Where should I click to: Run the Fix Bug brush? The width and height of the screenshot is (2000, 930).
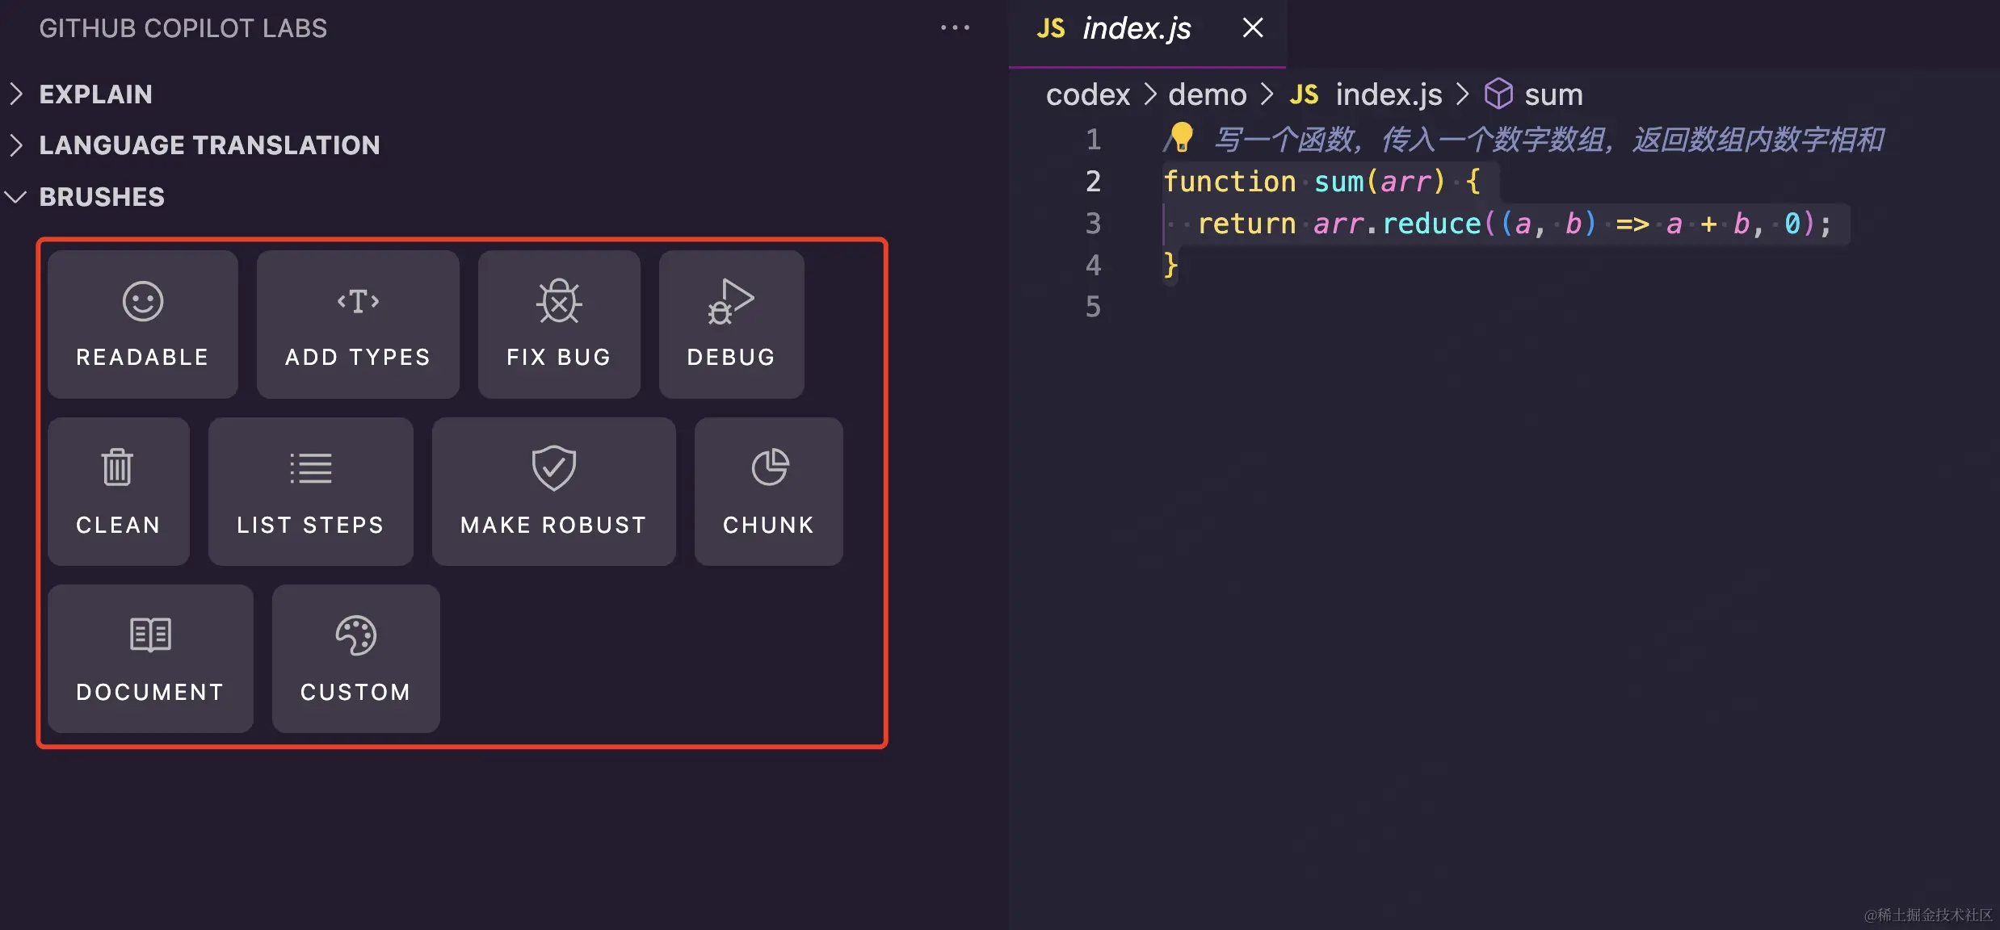pyautogui.click(x=558, y=324)
